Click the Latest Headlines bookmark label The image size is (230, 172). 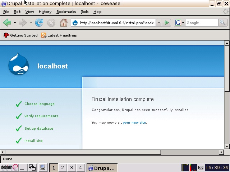pyautogui.click(x=62, y=35)
